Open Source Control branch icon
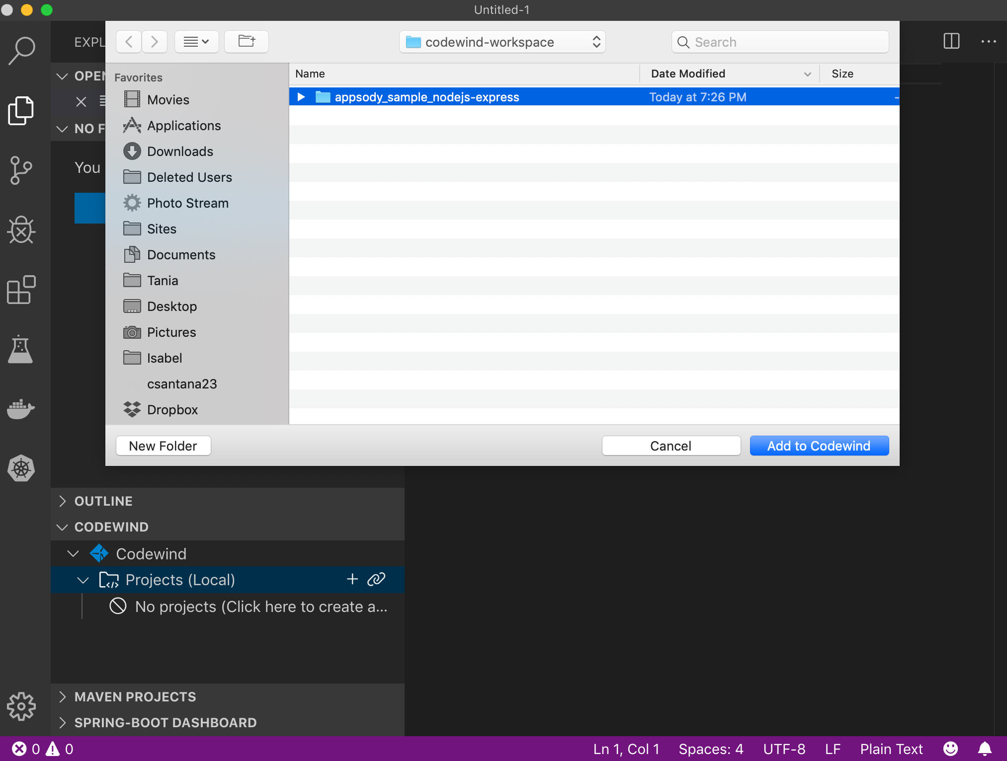The width and height of the screenshot is (1007, 761). click(x=21, y=170)
